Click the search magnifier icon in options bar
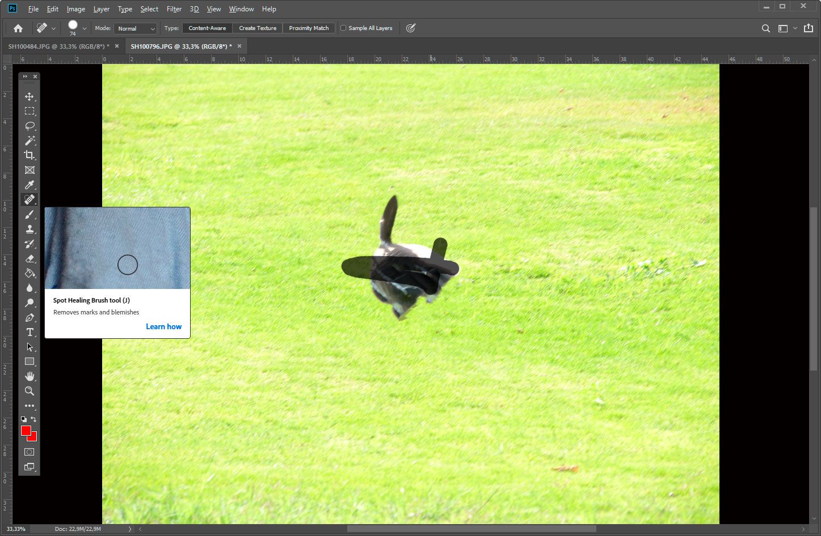The width and height of the screenshot is (821, 536). (765, 28)
